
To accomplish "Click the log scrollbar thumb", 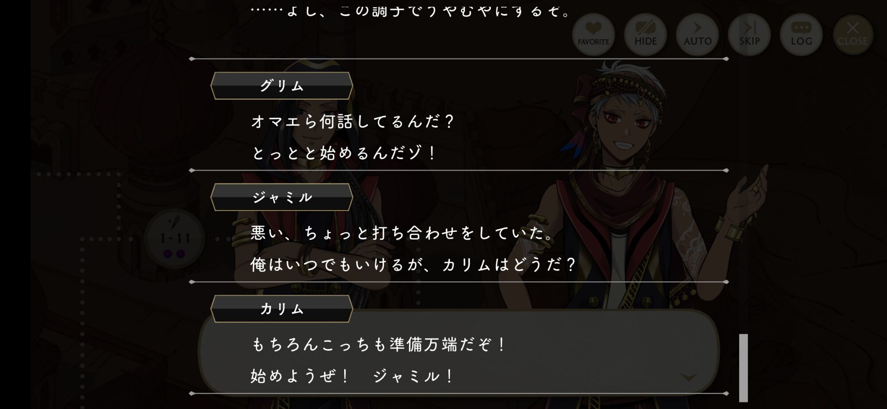I will coord(743,368).
